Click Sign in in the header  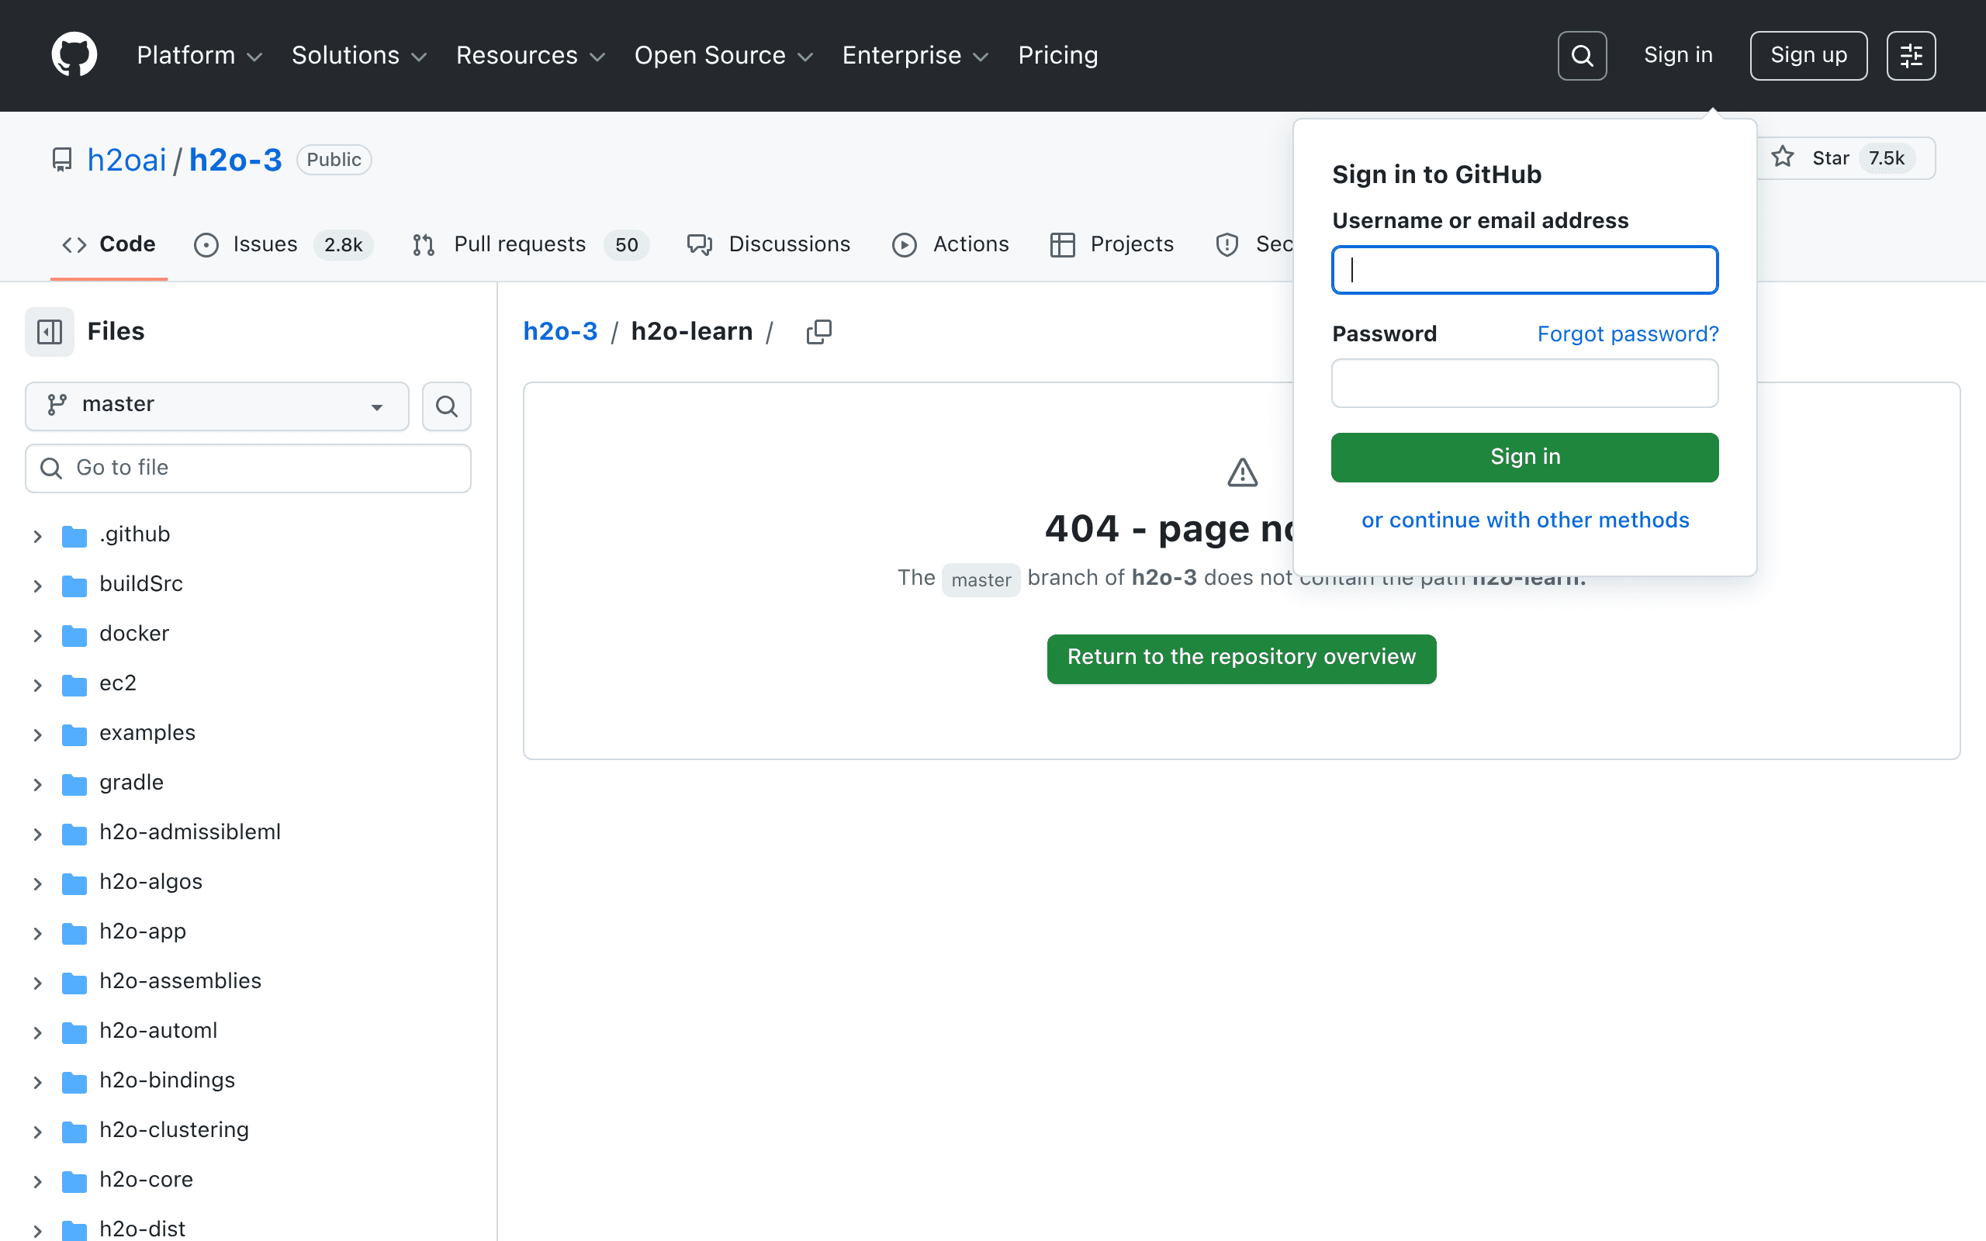pyautogui.click(x=1678, y=56)
